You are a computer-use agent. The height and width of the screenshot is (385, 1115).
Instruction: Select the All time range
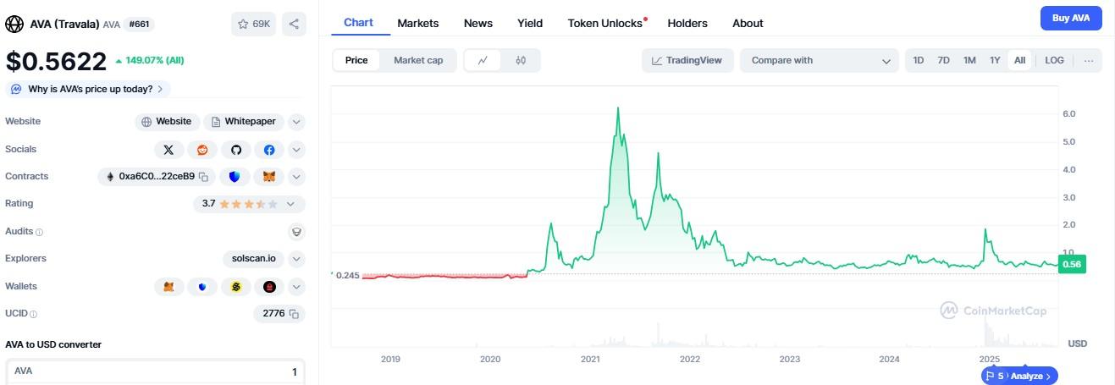pyautogui.click(x=1019, y=60)
